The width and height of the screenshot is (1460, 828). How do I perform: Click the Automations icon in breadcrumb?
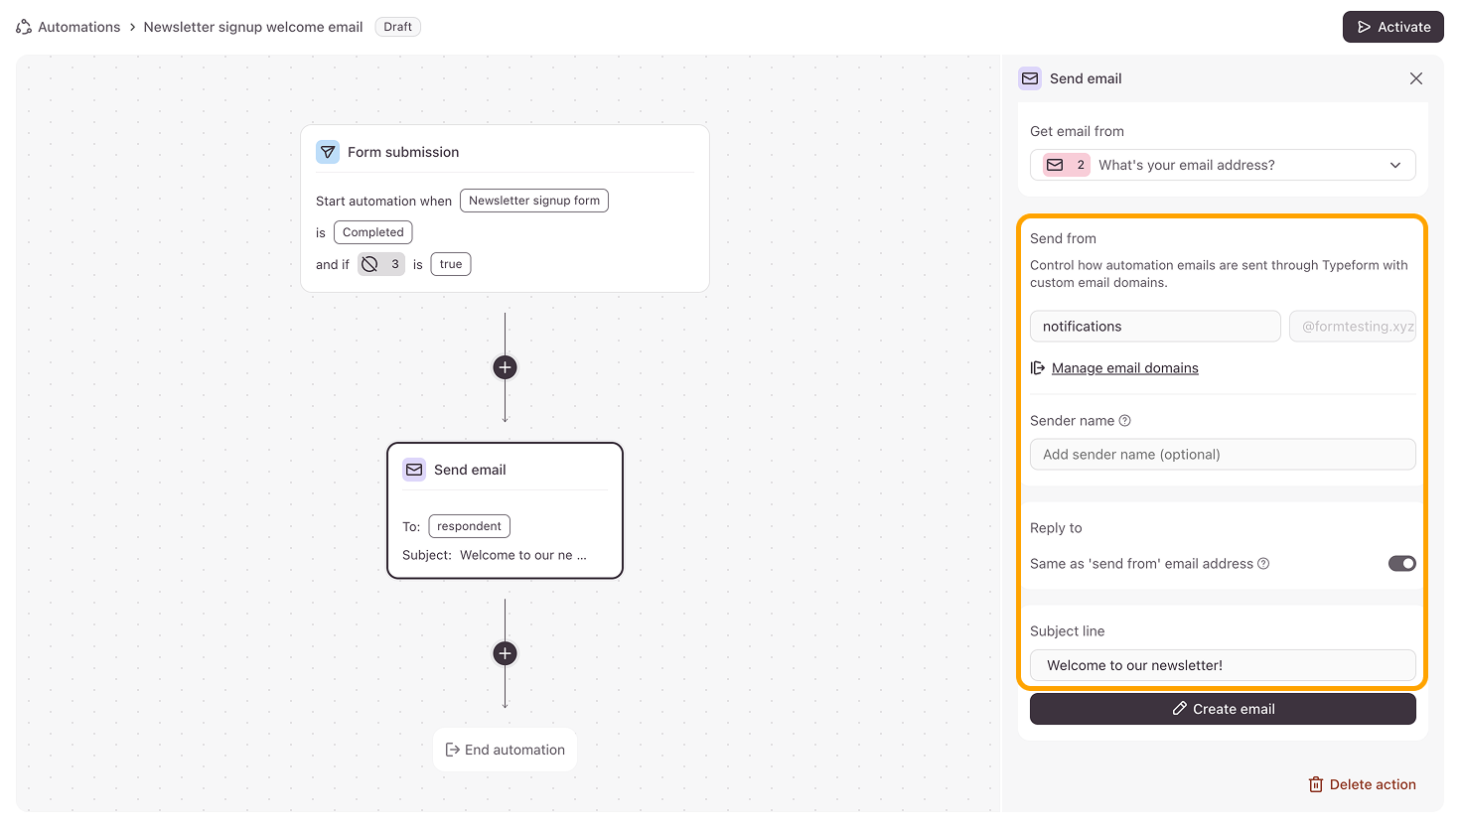tap(24, 27)
